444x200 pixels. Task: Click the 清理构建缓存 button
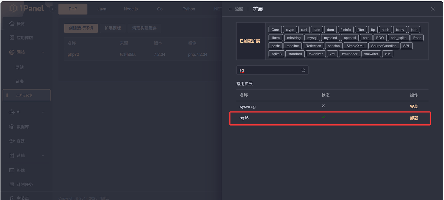click(144, 28)
